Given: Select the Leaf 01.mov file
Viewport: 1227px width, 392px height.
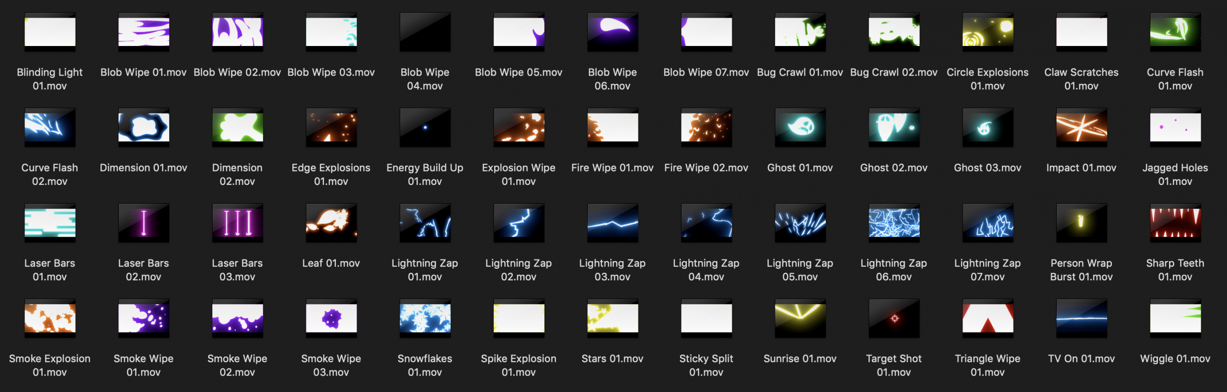Looking at the screenshot, I should tap(331, 223).
